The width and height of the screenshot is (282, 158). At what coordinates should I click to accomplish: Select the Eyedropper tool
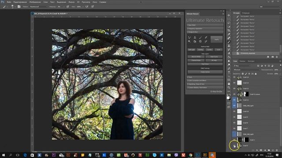229,34
